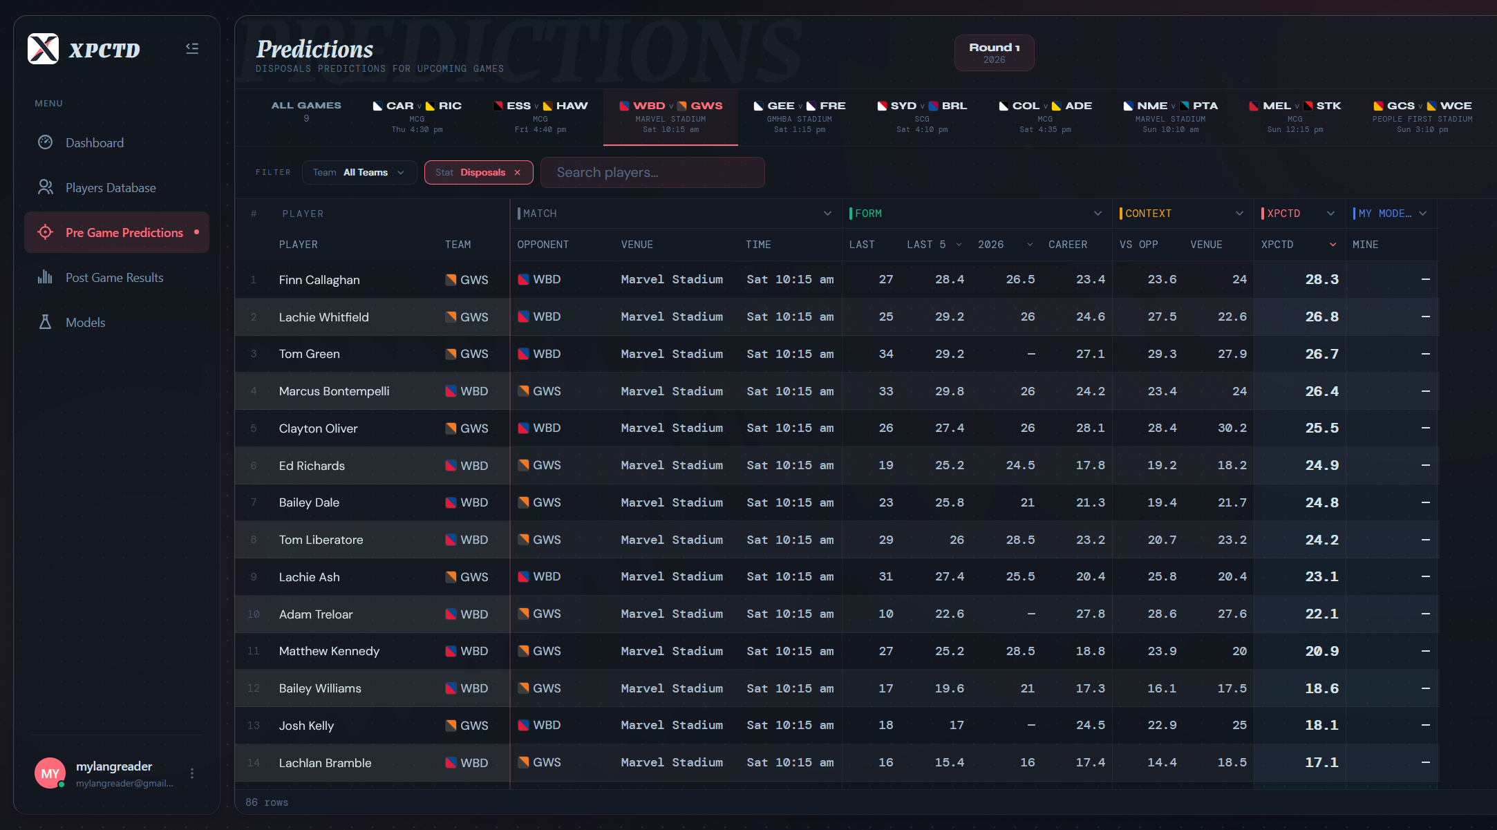Collapse the sidebar menu

[192, 48]
